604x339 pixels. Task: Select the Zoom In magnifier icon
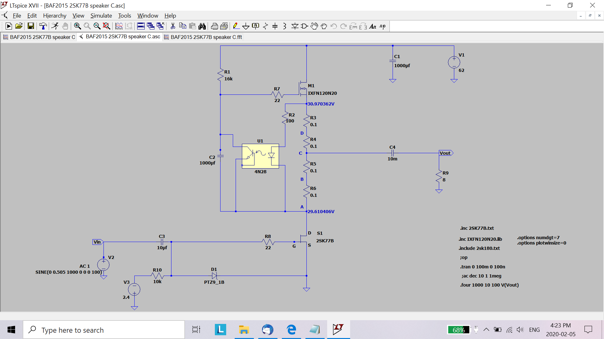tap(77, 26)
